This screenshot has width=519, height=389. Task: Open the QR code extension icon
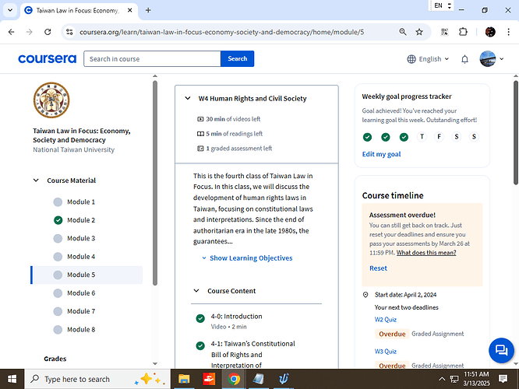coord(444,32)
